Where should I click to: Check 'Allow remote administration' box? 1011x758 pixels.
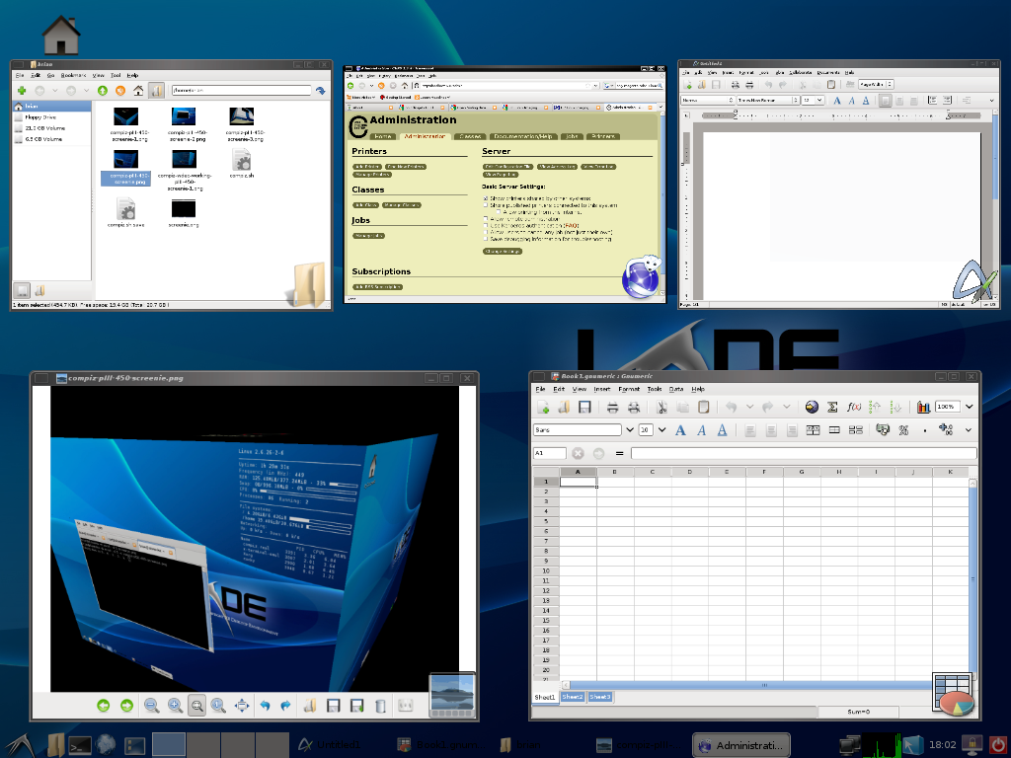[486, 218]
